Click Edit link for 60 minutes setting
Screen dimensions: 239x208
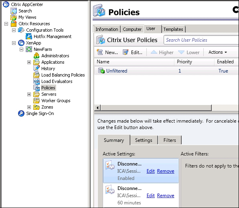pos(151,196)
